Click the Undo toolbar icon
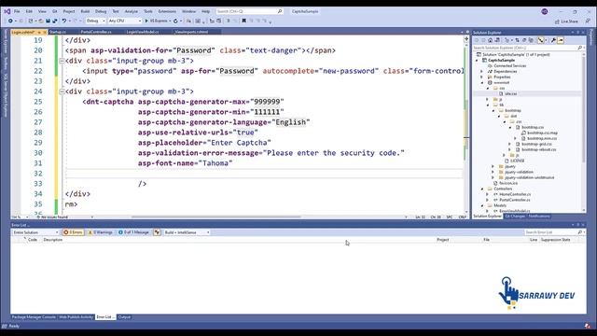Image resolution: width=597 pixels, height=336 pixels. (64, 21)
